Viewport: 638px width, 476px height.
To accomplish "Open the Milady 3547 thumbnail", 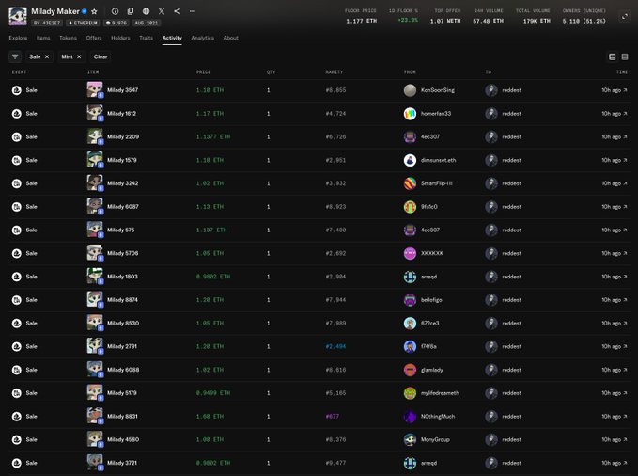I will point(95,90).
